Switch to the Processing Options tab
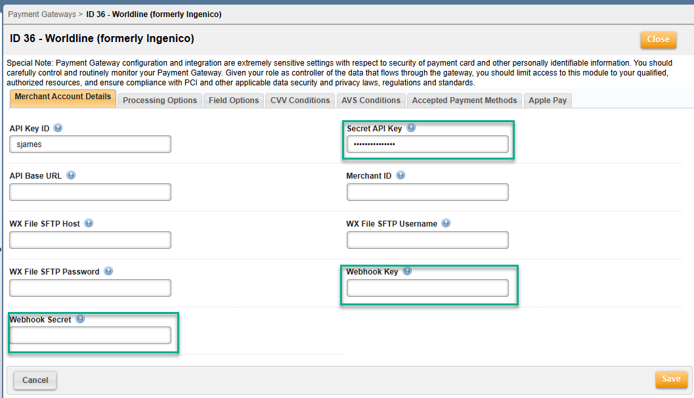694x398 pixels. [160, 100]
